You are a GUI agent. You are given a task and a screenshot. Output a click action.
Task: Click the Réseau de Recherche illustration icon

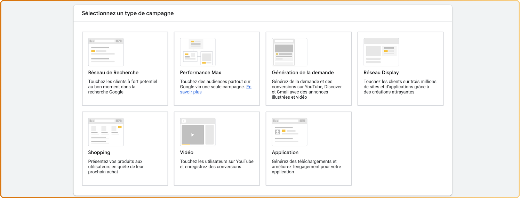(106, 52)
